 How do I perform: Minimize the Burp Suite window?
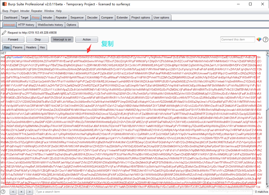(238, 4)
